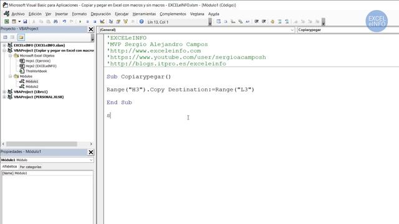The width and height of the screenshot is (399, 224).
Task: Open the Properties Window toolbar icon
Action: pos(118,22)
